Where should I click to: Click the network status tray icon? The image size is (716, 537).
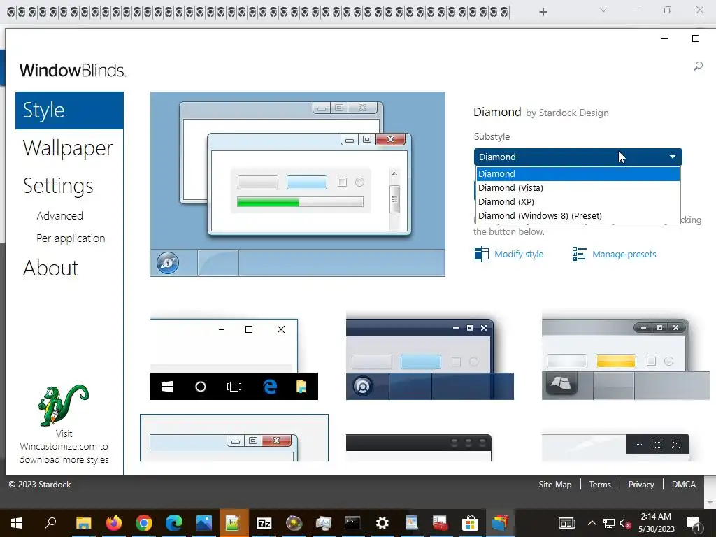[x=609, y=523]
